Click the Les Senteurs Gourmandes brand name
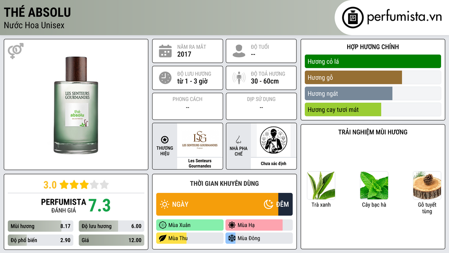 (x=200, y=163)
